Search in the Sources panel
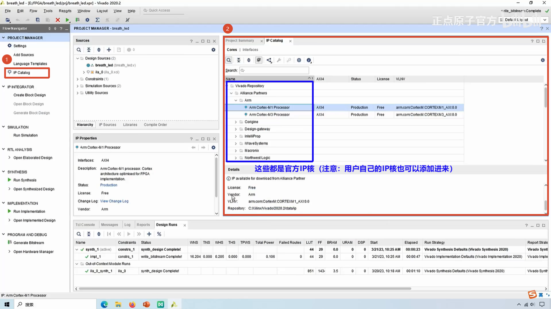Screen dimensions: 551x309 [79, 50]
